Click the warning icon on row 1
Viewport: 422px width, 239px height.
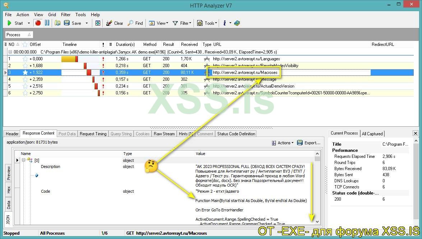tap(103, 59)
